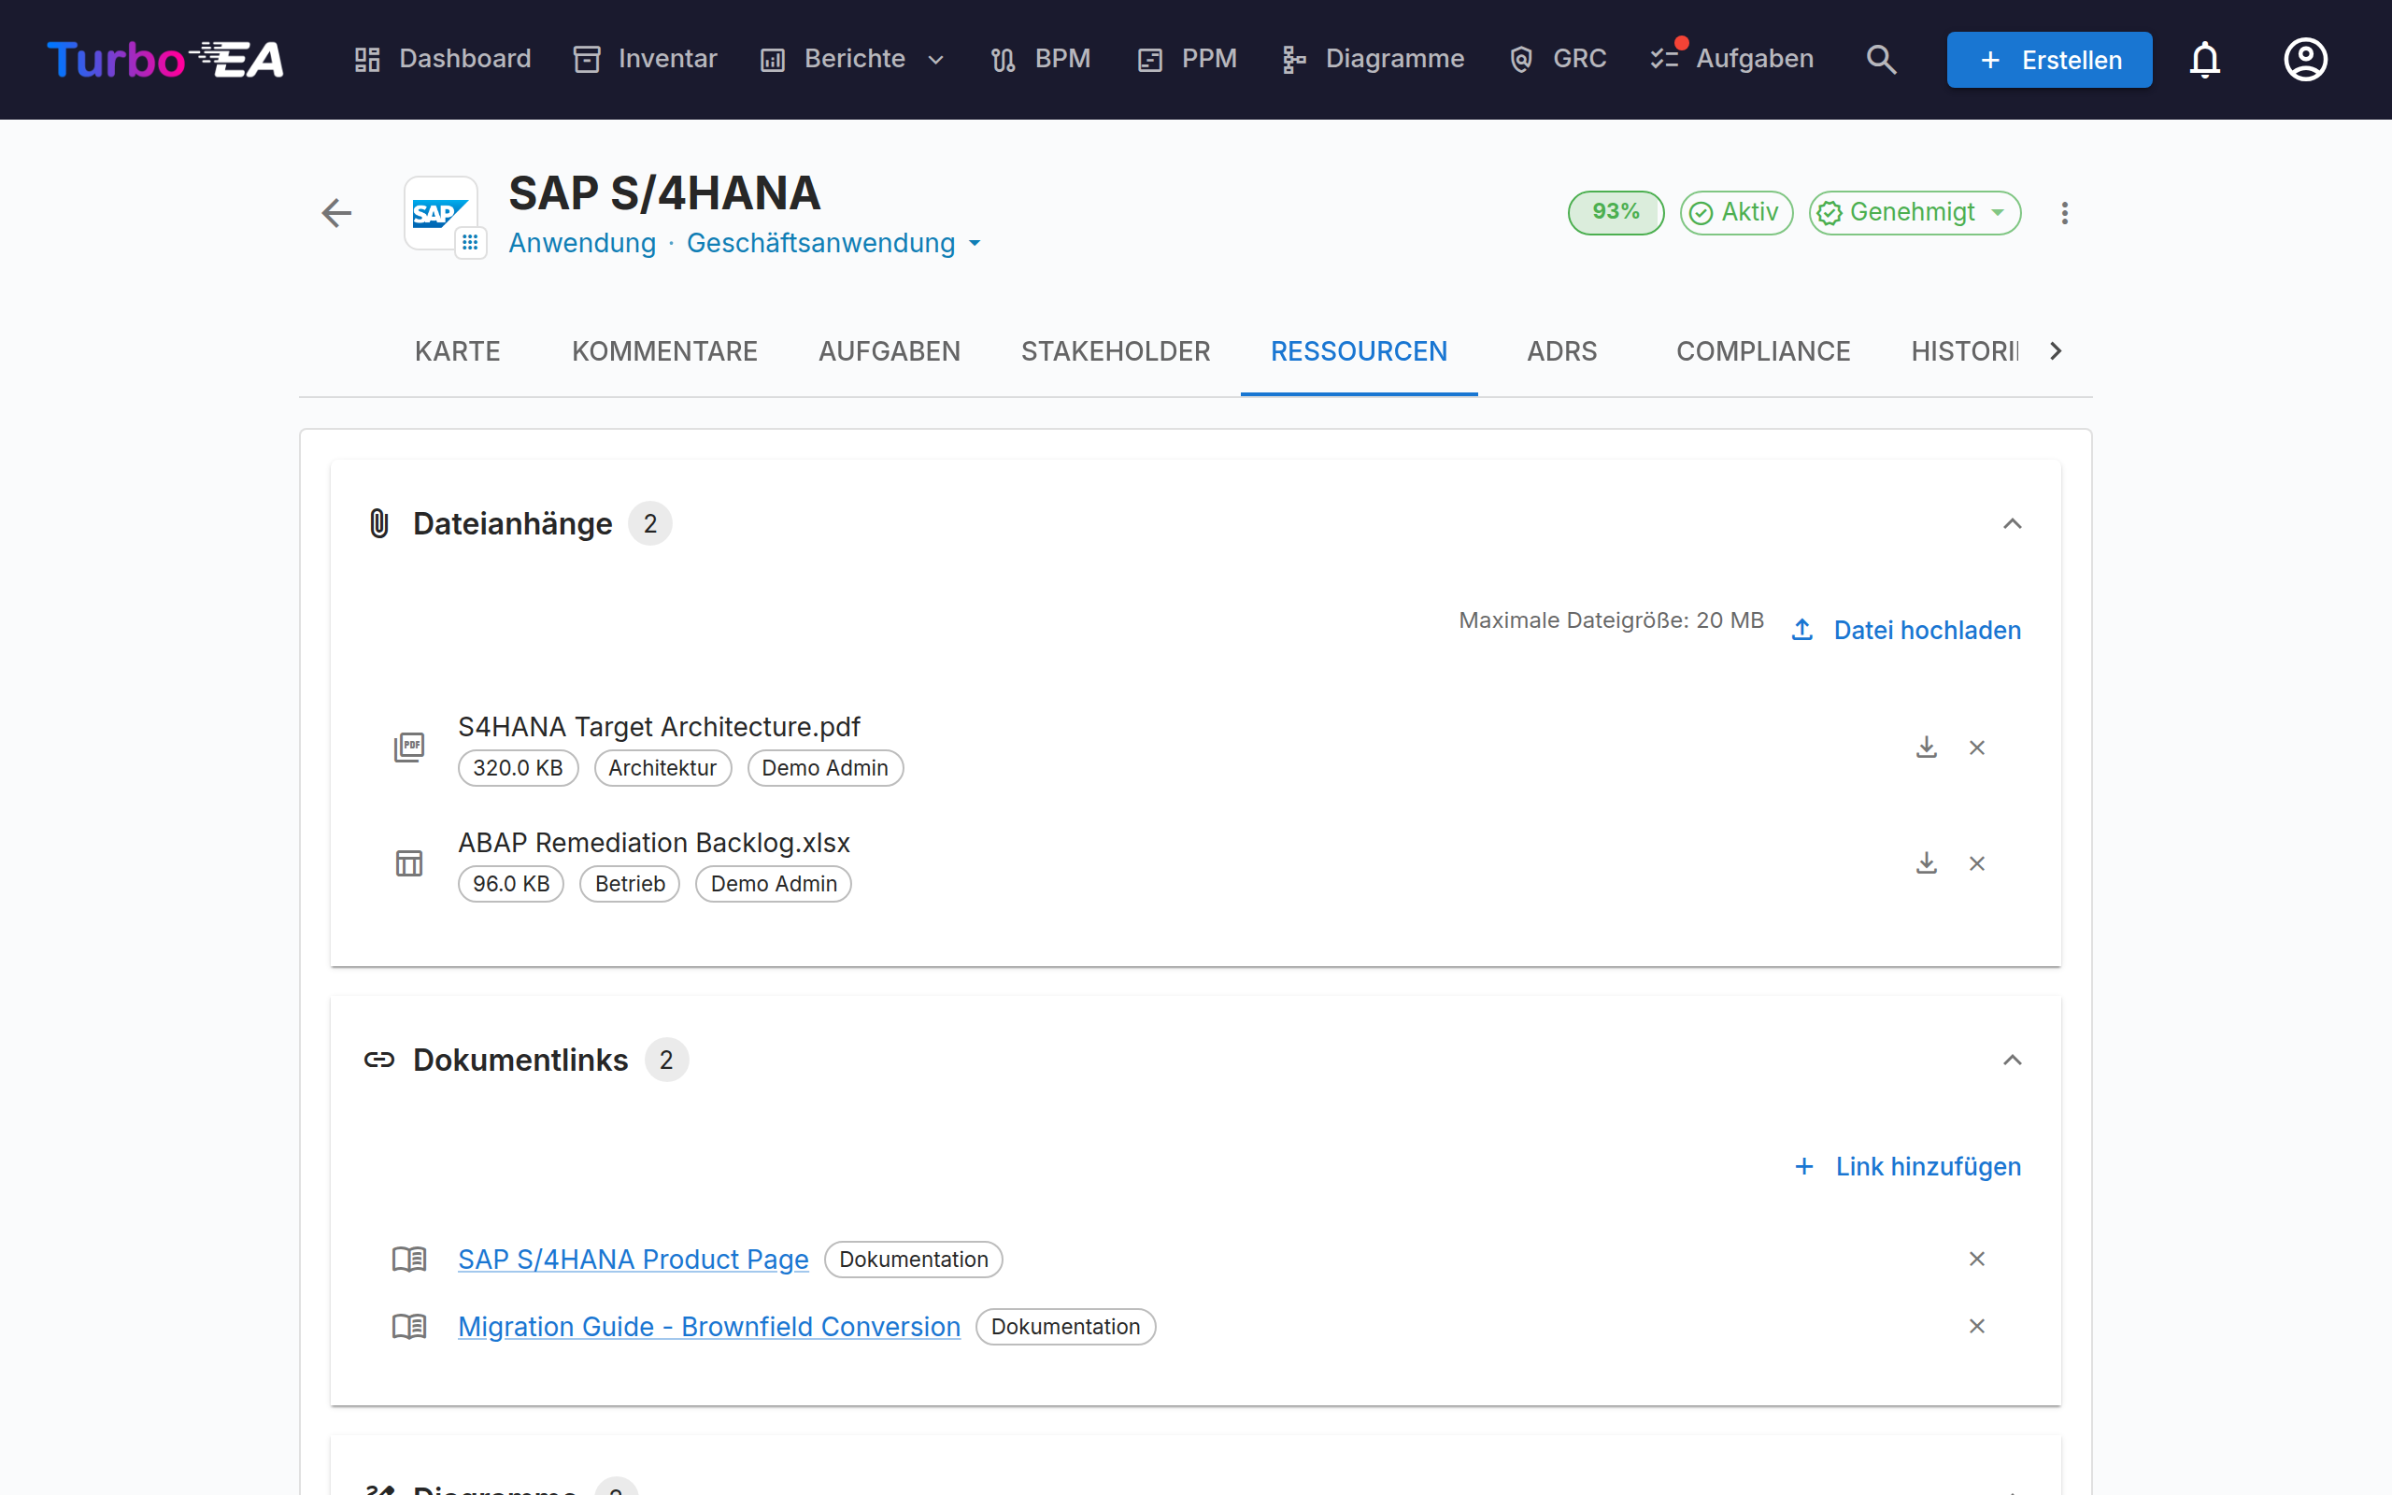Image resolution: width=2392 pixels, height=1495 pixels.
Task: Open SAP S/4HANA Product Page link
Action: 633,1259
